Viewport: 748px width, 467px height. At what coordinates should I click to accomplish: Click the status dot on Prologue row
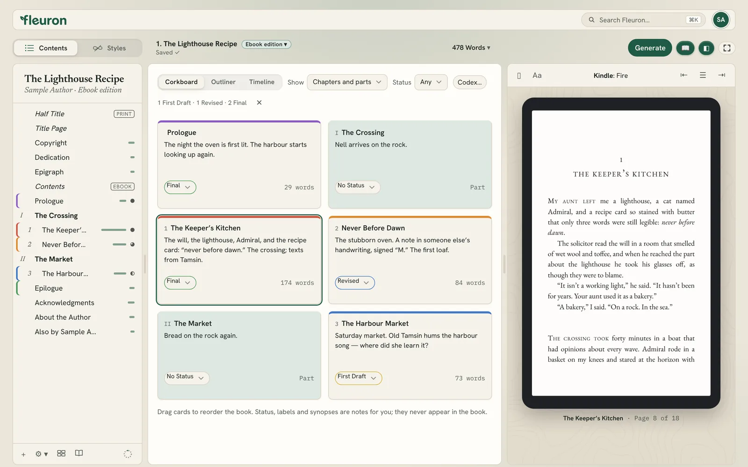(132, 201)
